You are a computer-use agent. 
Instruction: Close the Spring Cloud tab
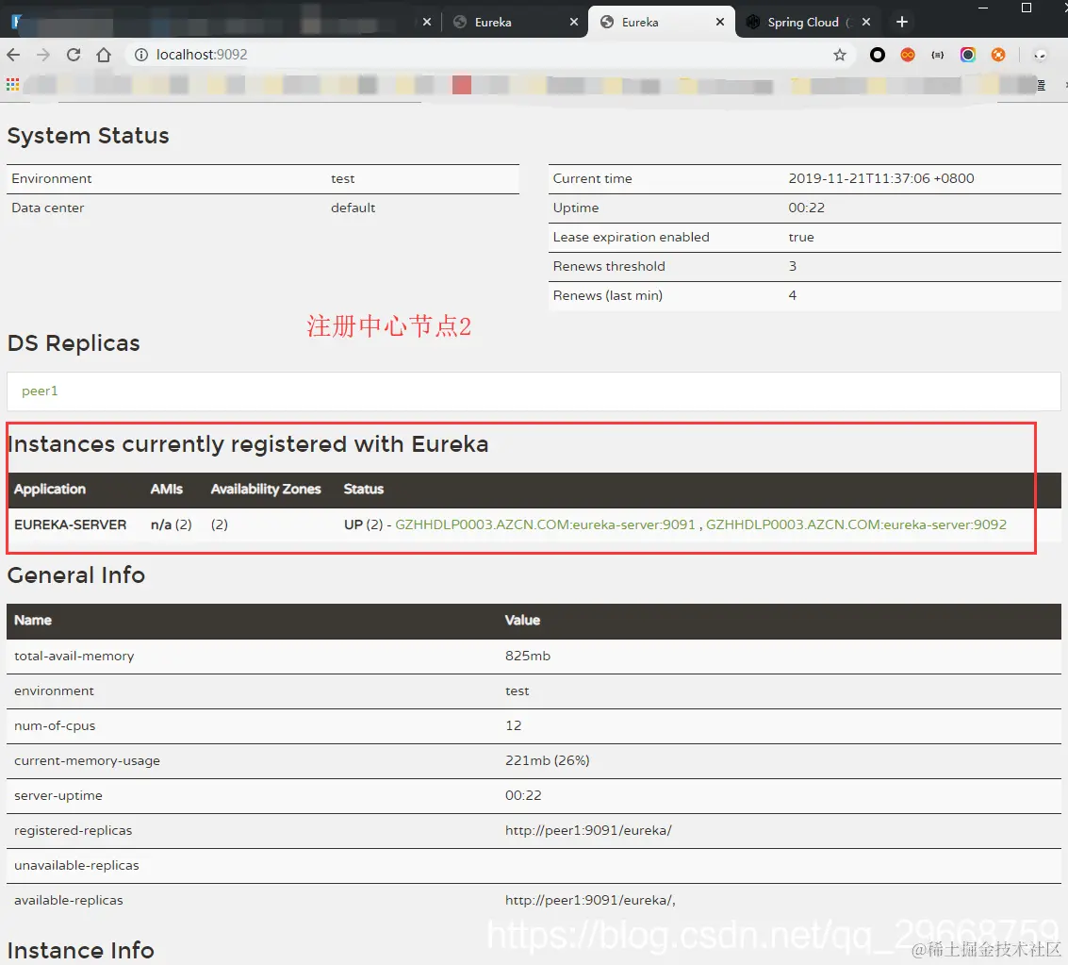(x=866, y=22)
